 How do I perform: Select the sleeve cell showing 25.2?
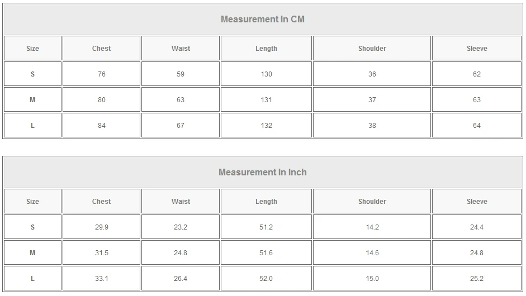[x=477, y=279]
